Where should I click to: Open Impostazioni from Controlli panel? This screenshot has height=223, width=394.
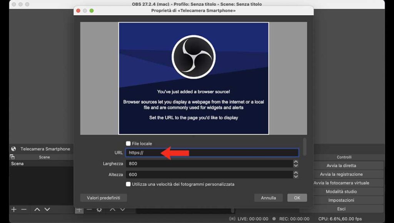click(x=348, y=200)
